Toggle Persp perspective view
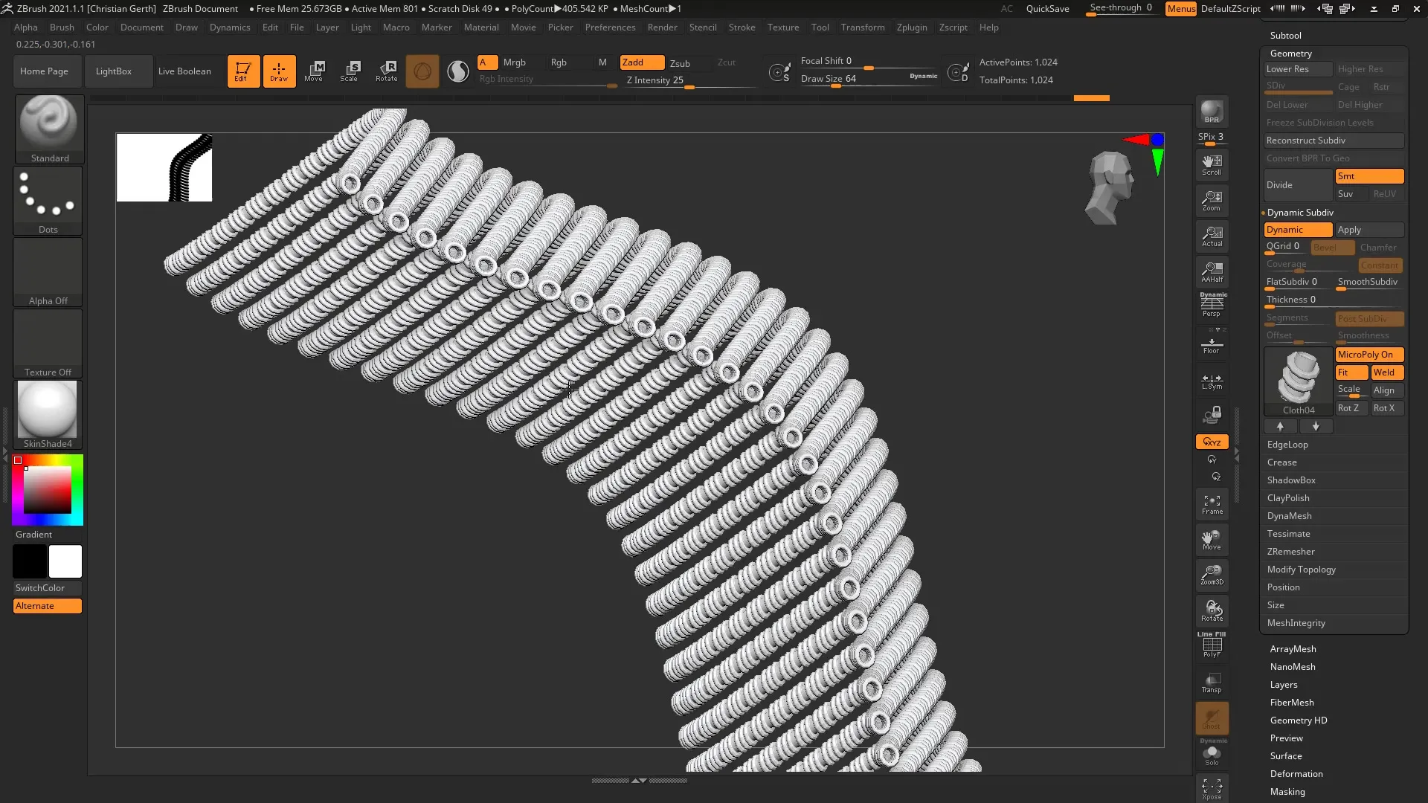Screen dimensions: 1428x803 (x=1212, y=306)
